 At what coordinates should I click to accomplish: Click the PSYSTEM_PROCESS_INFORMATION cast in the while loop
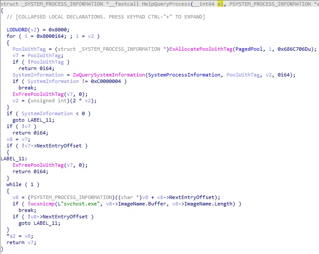pyautogui.click(x=71, y=197)
